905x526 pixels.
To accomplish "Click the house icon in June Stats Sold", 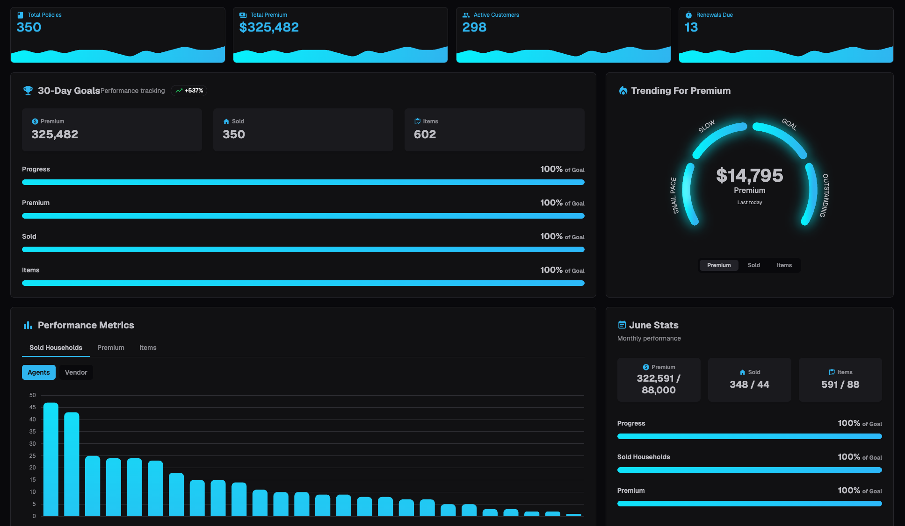I will click(x=742, y=372).
